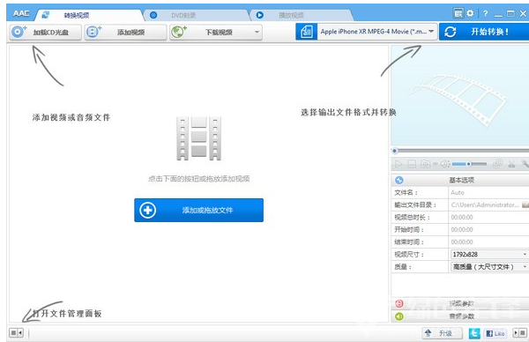
Task: Click the 开始时间 (start time) value 00:00:00
Action: [462, 230]
